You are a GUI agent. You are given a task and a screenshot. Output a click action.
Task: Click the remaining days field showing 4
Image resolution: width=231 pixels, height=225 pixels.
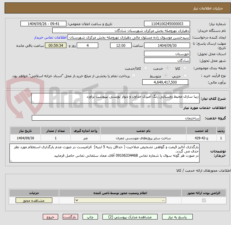88,45
